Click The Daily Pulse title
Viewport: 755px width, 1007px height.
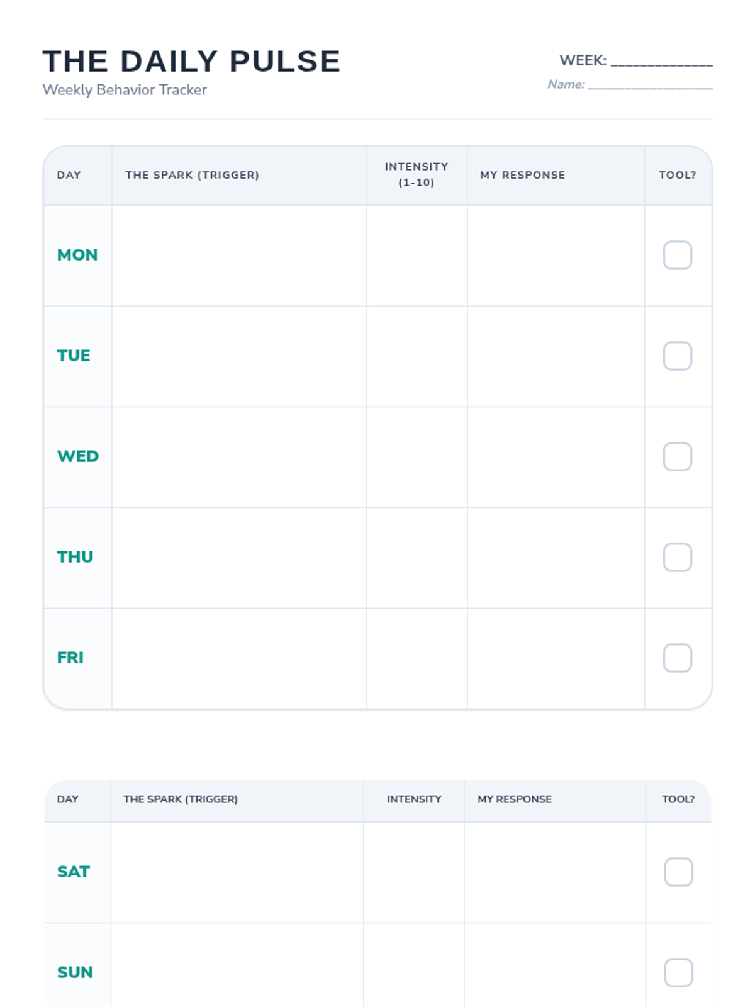coord(191,62)
